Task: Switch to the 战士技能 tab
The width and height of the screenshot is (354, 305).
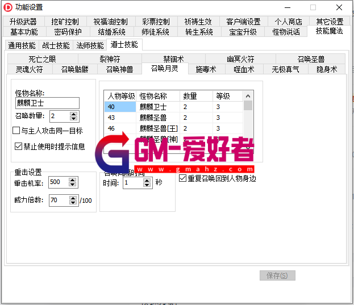Action: [56, 45]
